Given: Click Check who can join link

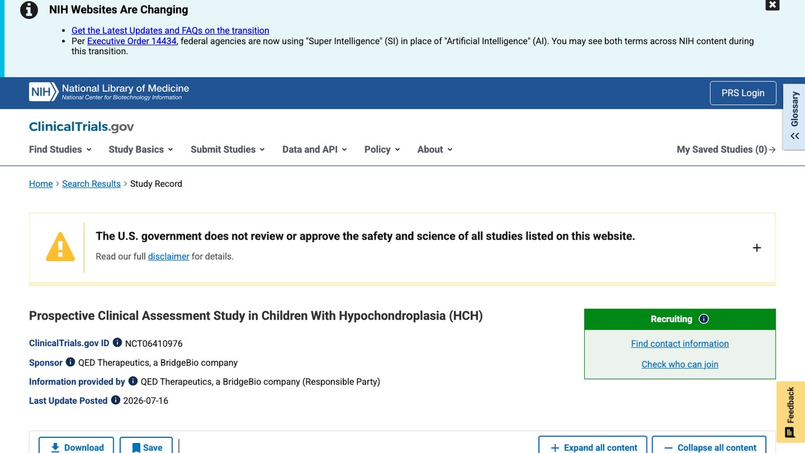Looking at the screenshot, I should [680, 364].
